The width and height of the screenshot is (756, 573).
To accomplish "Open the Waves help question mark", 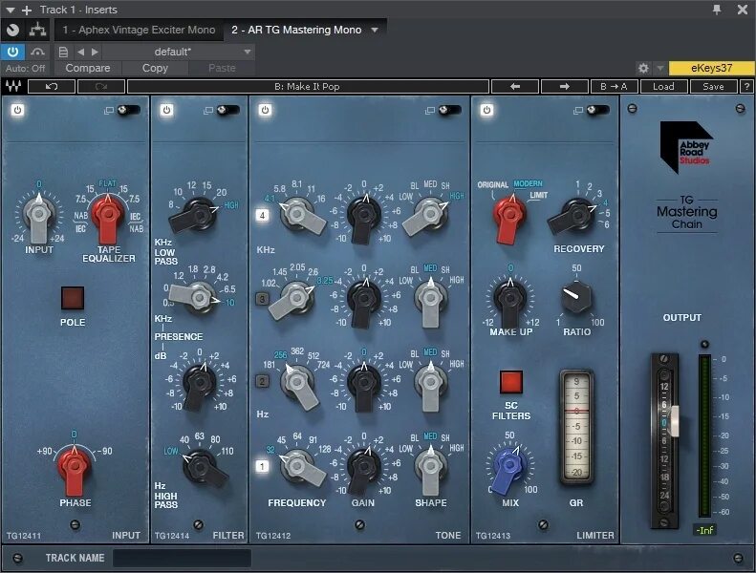I will click(x=746, y=87).
